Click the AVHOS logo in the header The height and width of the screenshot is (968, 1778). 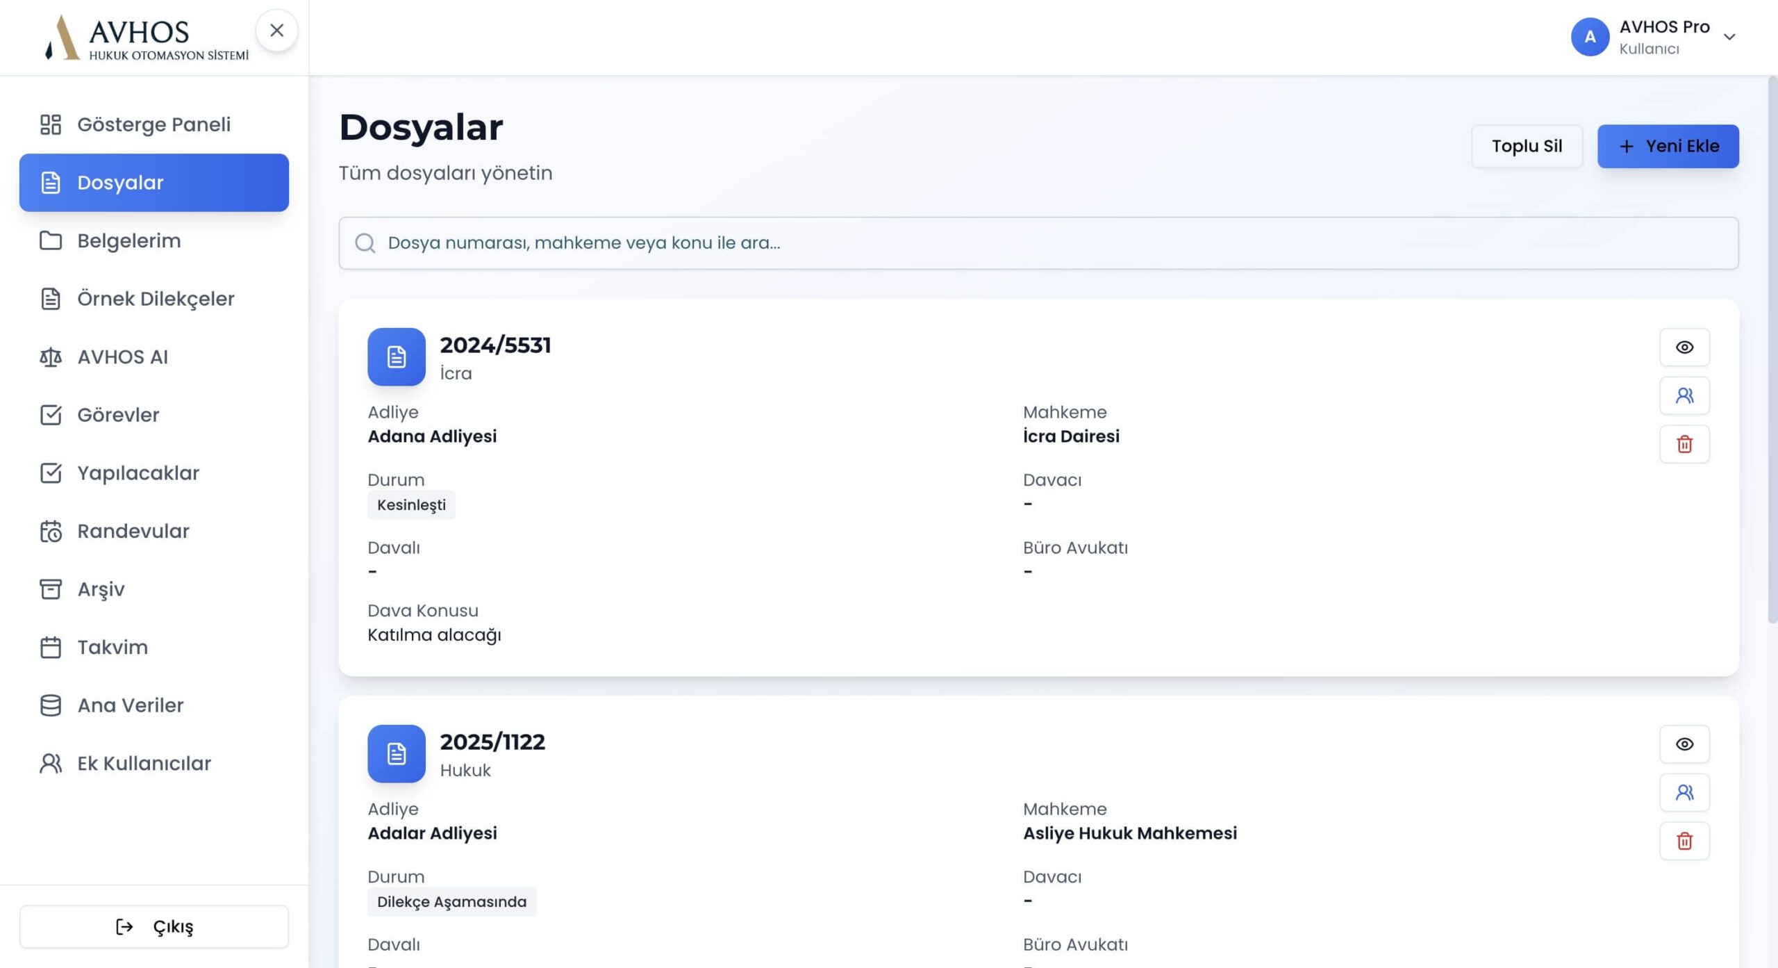tap(146, 38)
